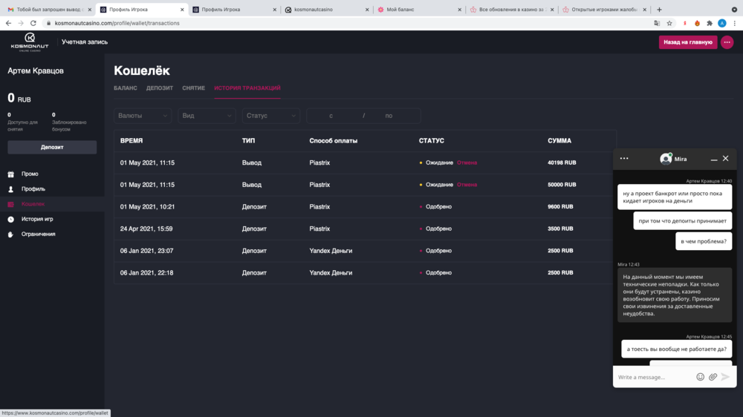Expand the Статус dropdown filter
Screen dimensions: 743x417
[x=271, y=116]
